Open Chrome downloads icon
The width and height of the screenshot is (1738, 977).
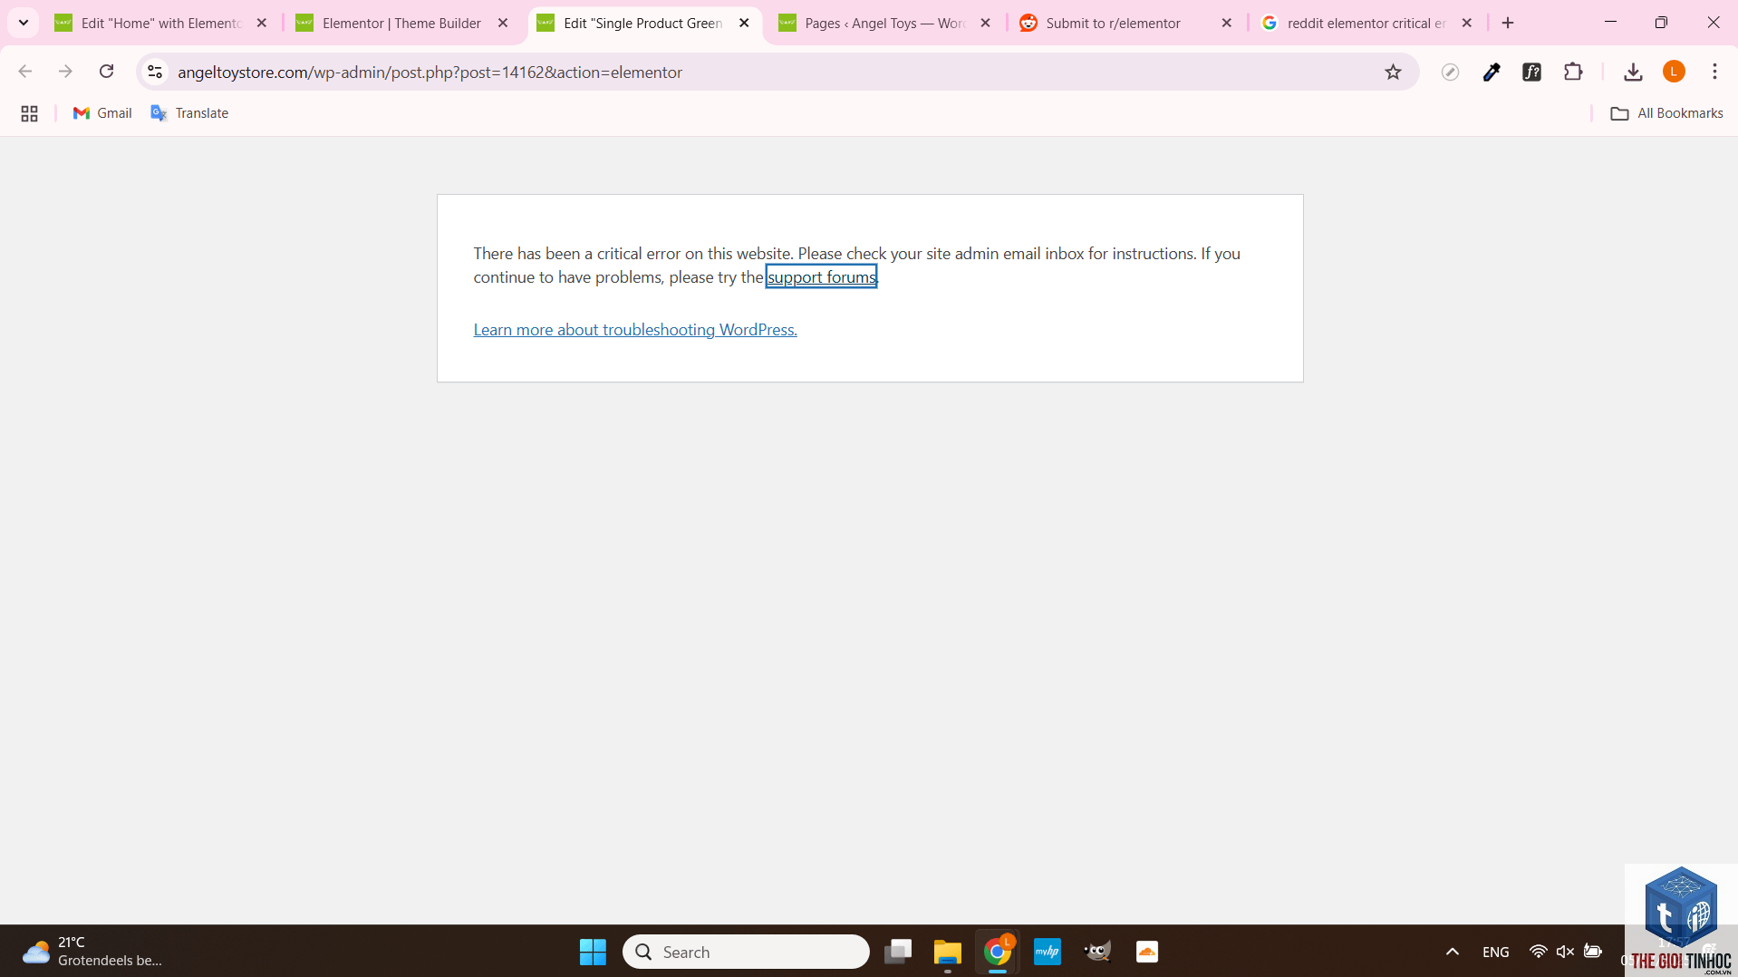(1633, 72)
